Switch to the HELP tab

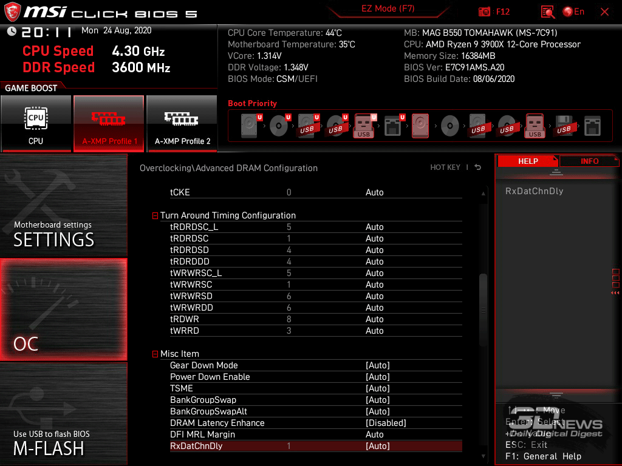(528, 161)
